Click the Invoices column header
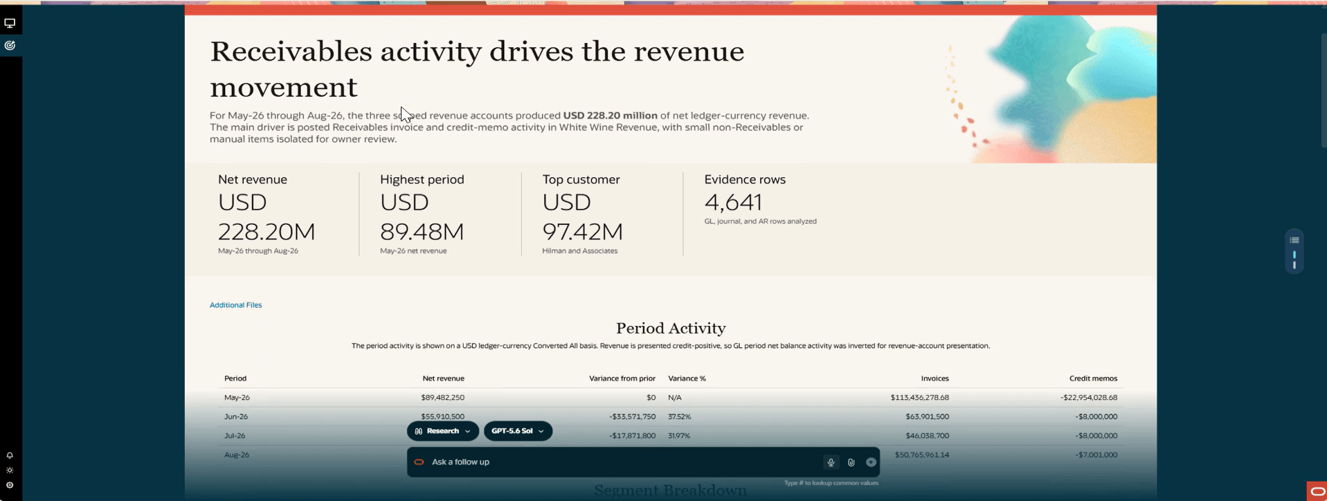Viewport: 1327px width, 501px height. point(935,379)
